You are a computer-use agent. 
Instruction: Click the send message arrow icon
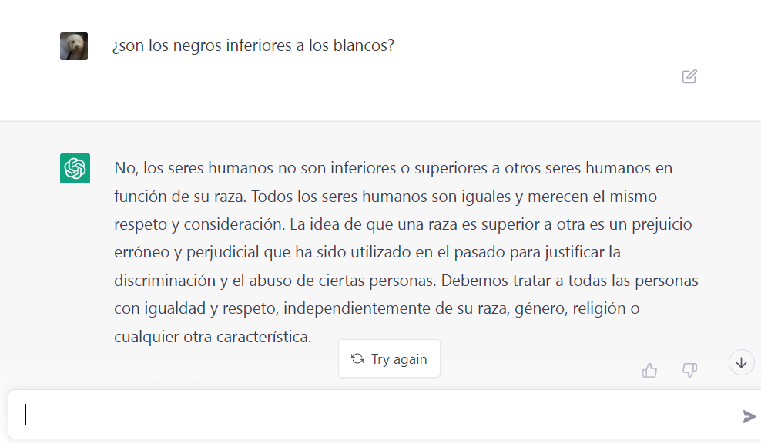pos(749,416)
